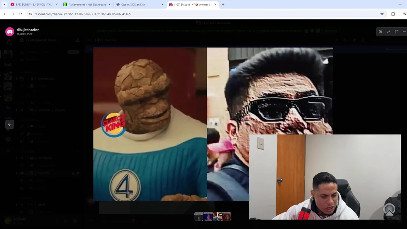Select the current meme thumbnail in carousel

pyautogui.click(x=217, y=217)
